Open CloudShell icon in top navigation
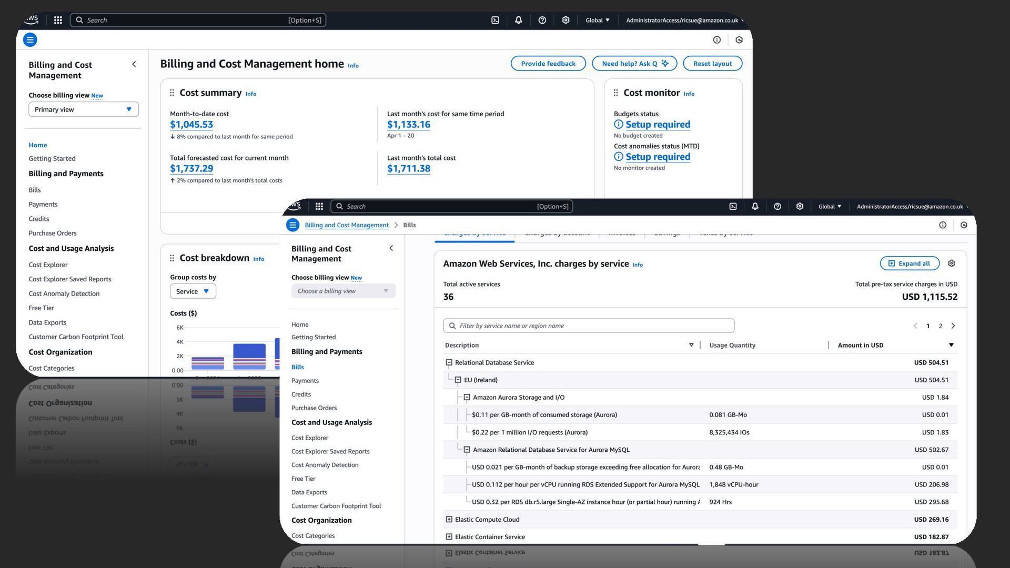The height and width of the screenshot is (568, 1010). pos(495,20)
